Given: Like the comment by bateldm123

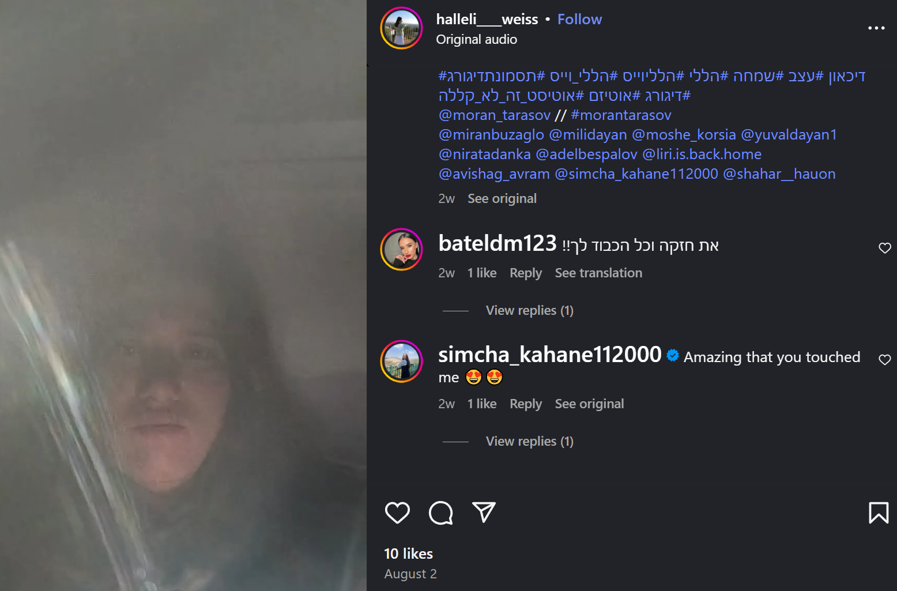Looking at the screenshot, I should [x=885, y=248].
